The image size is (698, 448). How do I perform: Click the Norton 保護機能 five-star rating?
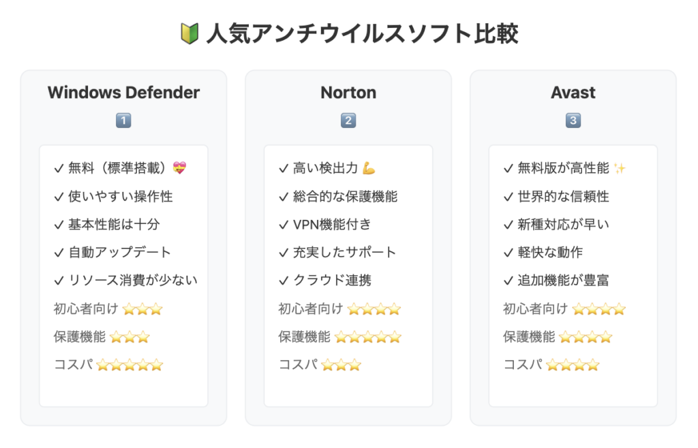point(367,337)
